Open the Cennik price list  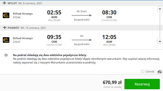[x=150, y=72]
